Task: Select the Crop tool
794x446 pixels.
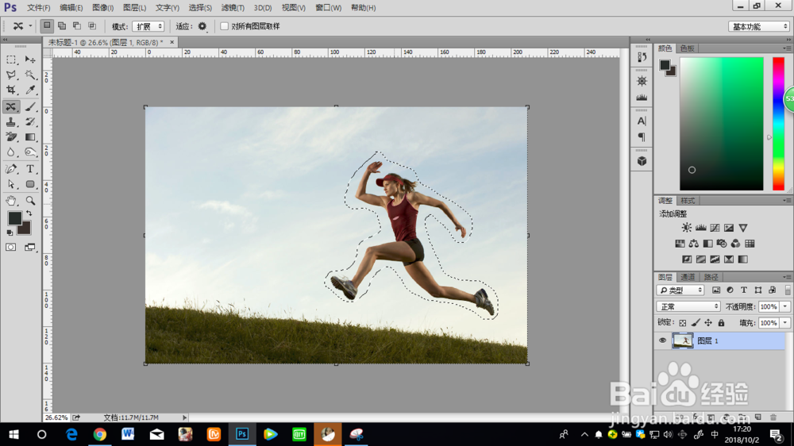Action: click(x=11, y=90)
